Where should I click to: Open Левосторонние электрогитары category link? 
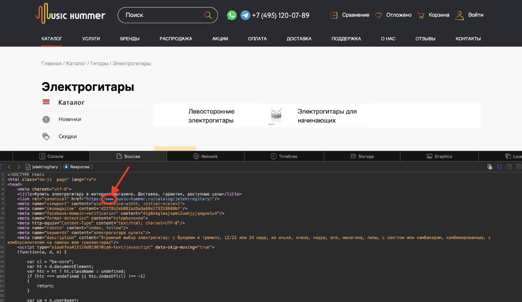click(212, 116)
